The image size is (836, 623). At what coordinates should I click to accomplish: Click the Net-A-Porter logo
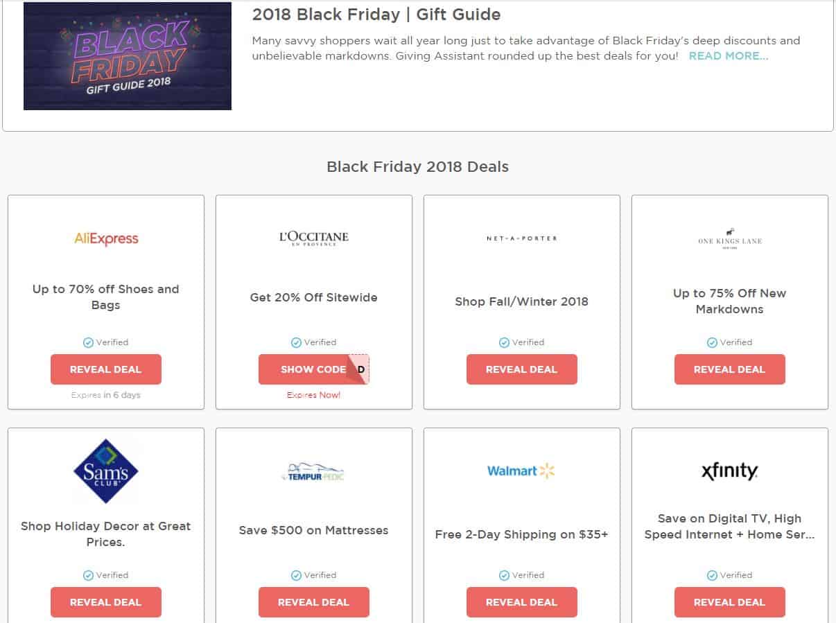[521, 238]
